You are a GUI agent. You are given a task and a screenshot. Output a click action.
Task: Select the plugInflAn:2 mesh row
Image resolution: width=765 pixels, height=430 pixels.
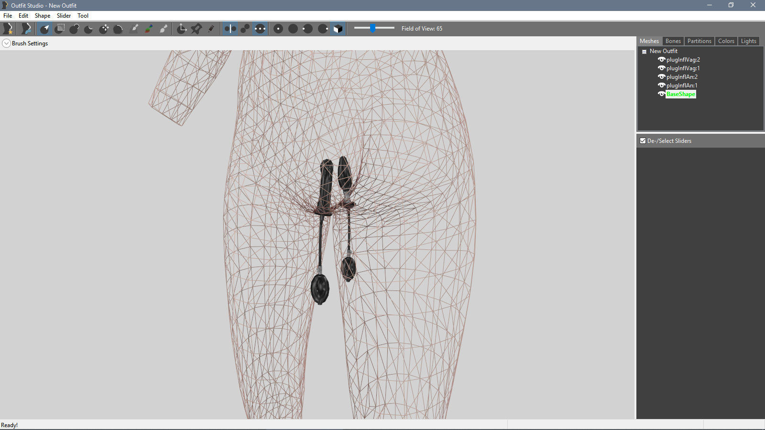click(682, 77)
